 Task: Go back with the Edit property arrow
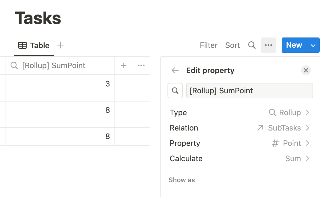[175, 70]
